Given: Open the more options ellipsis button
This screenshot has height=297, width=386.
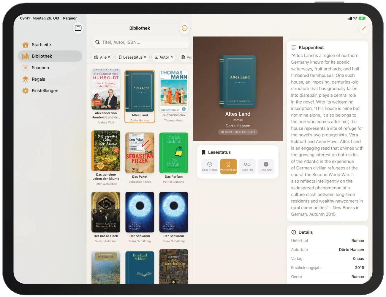Looking at the screenshot, I should tap(184, 28).
